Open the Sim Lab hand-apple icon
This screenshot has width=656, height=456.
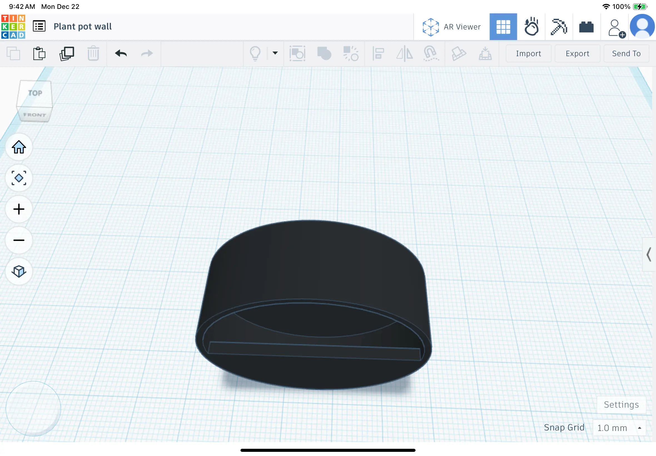click(x=531, y=27)
